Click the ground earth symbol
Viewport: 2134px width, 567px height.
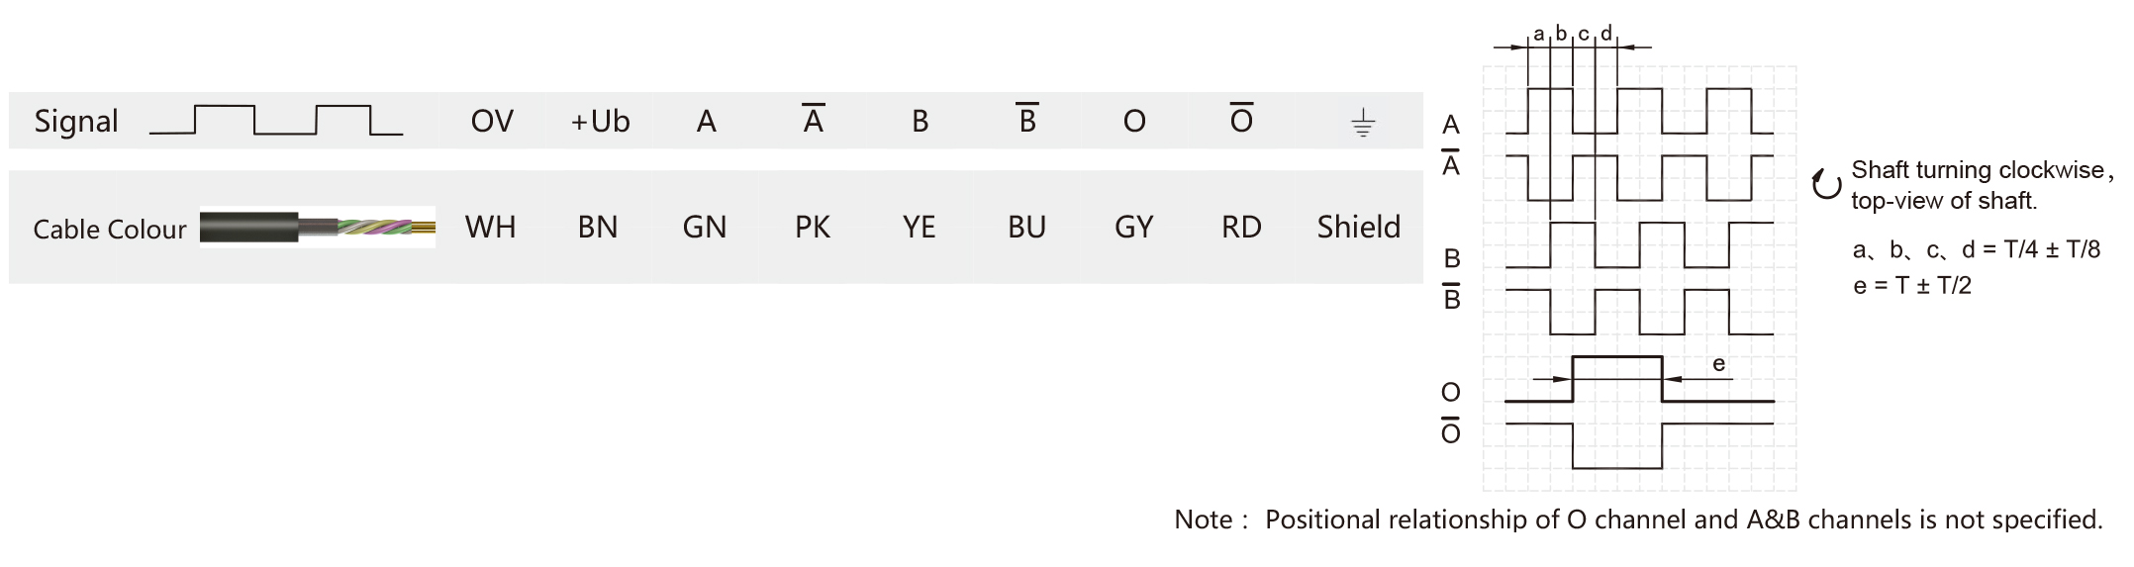[x=1362, y=124]
